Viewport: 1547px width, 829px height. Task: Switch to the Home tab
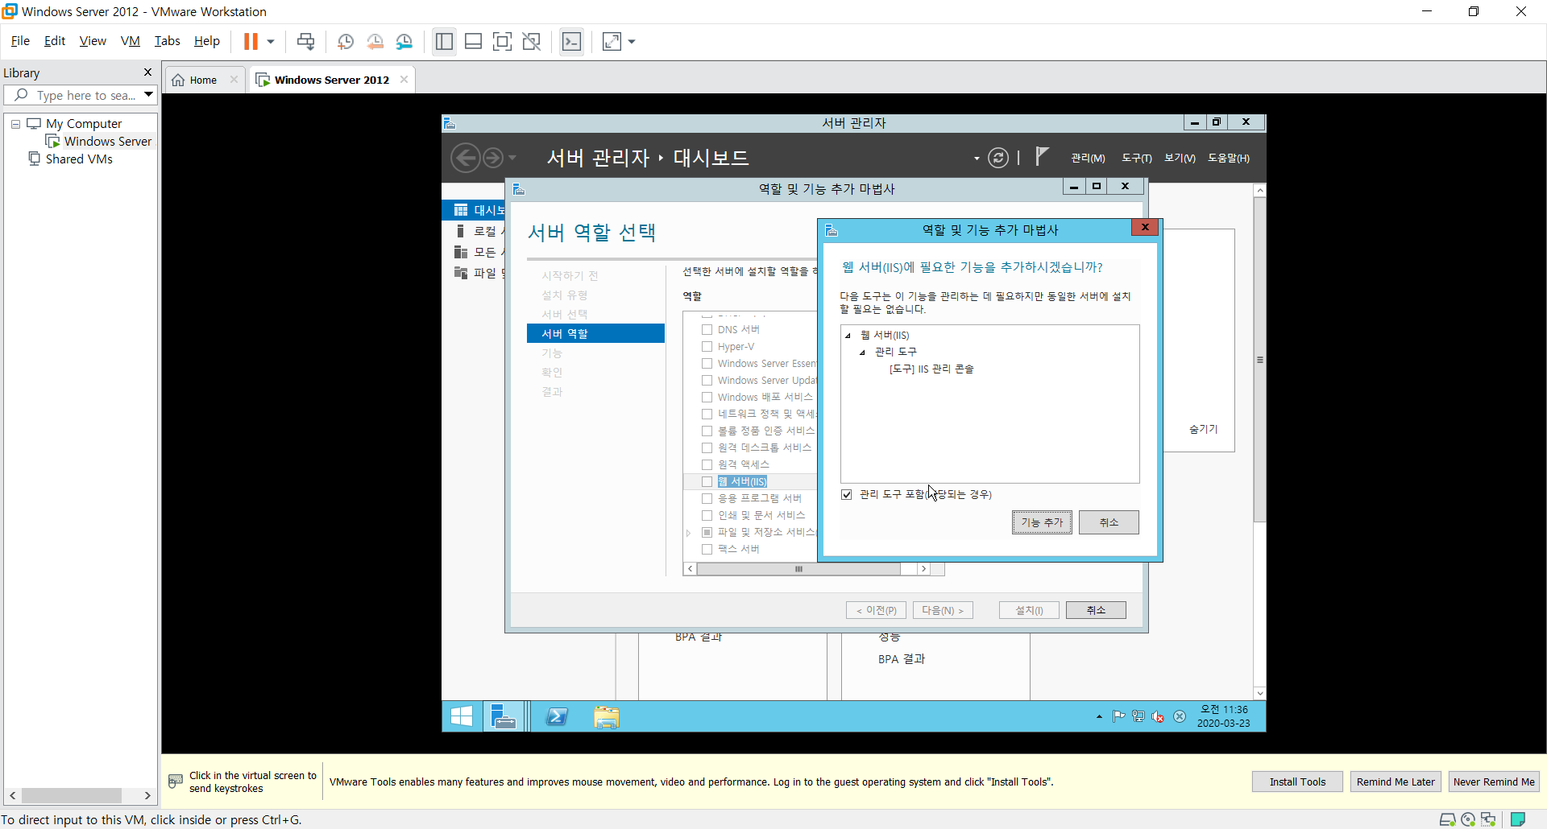195,80
